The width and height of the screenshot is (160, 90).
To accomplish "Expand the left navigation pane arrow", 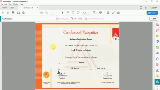I will [1, 56].
